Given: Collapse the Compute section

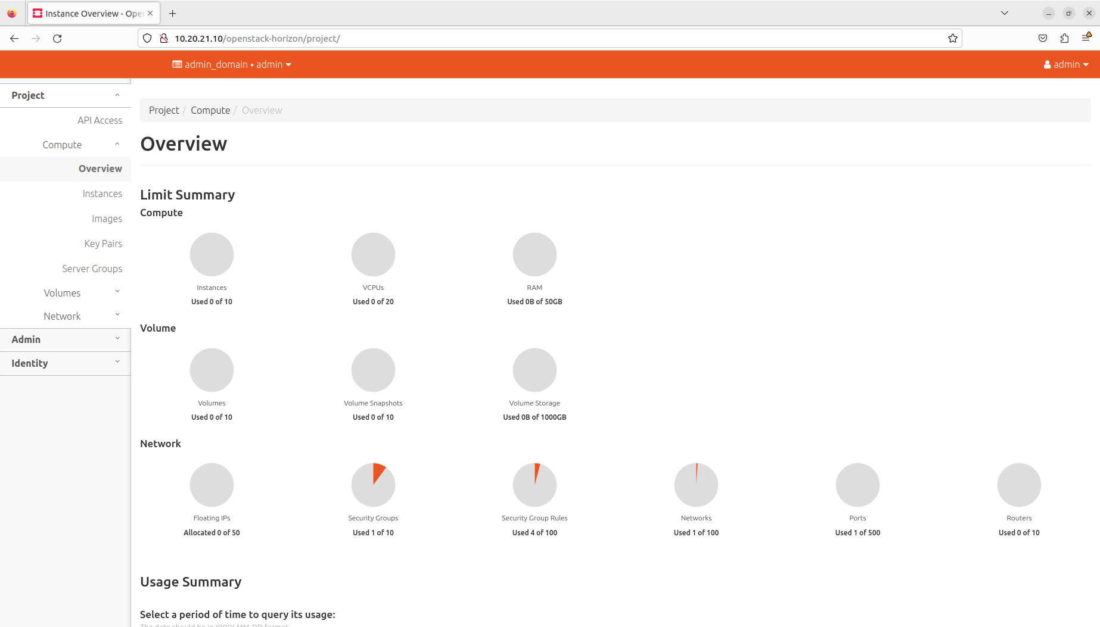Looking at the screenshot, I should (62, 144).
